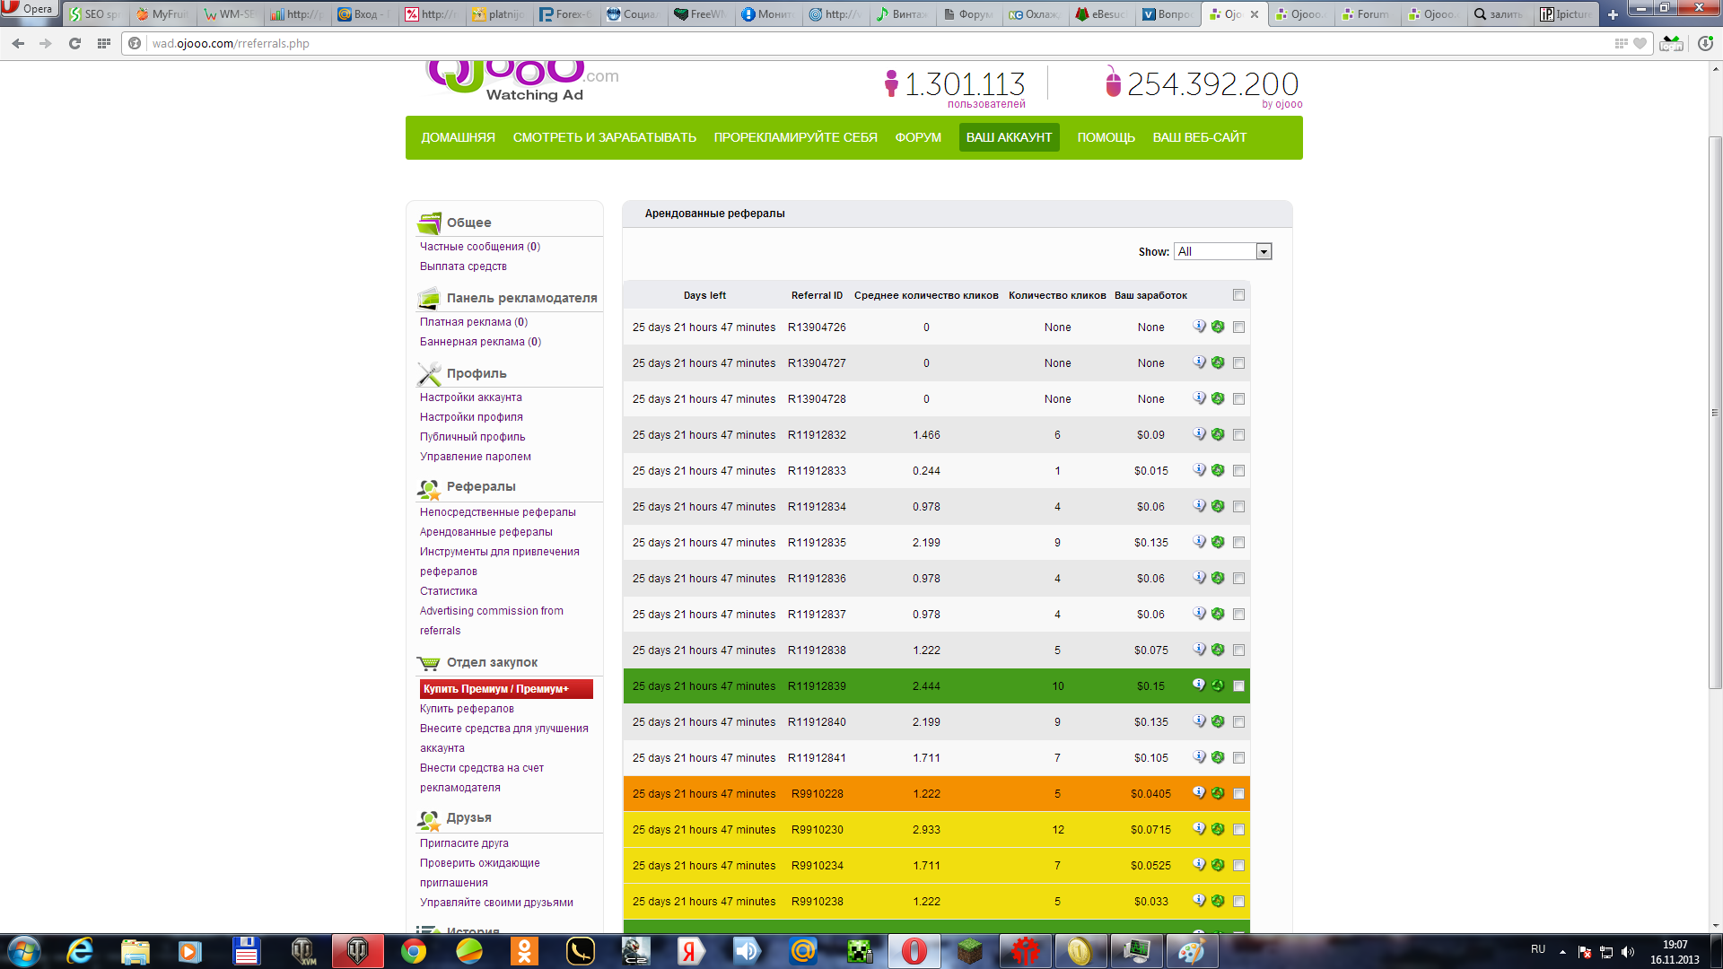This screenshot has width=1723, height=969.
Task: Open info icon for referral R9910234
Action: [1199, 865]
